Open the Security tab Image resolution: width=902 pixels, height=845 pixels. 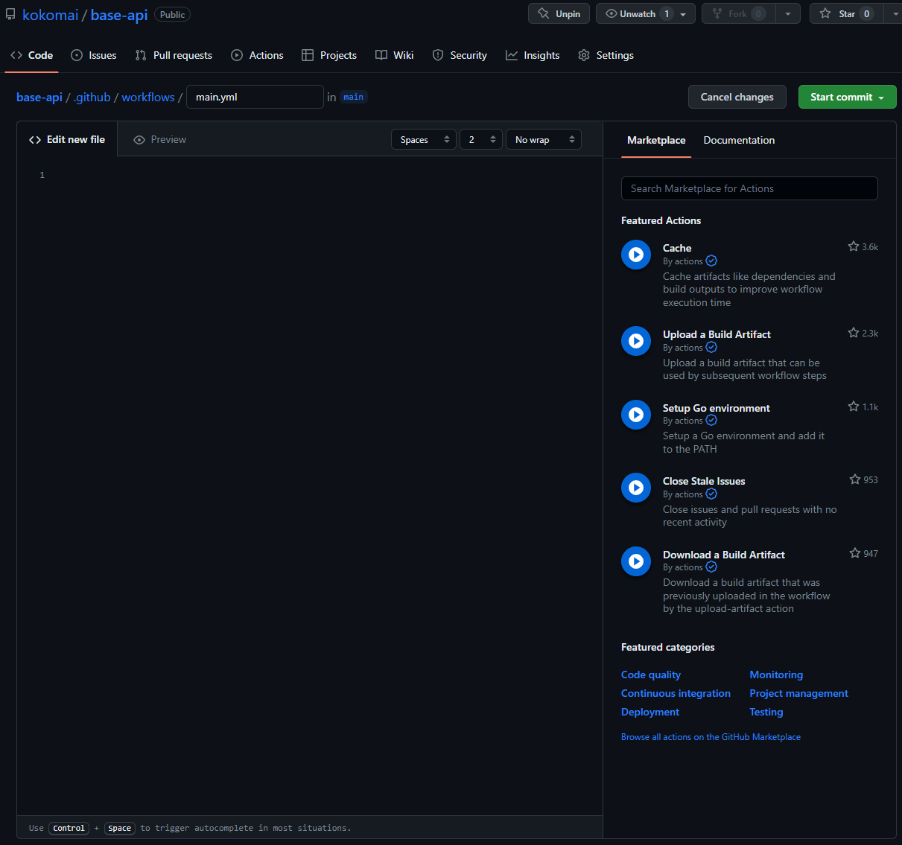pyautogui.click(x=460, y=55)
